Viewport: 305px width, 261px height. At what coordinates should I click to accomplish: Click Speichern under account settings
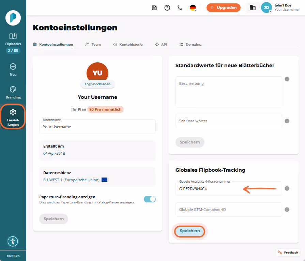(54, 219)
